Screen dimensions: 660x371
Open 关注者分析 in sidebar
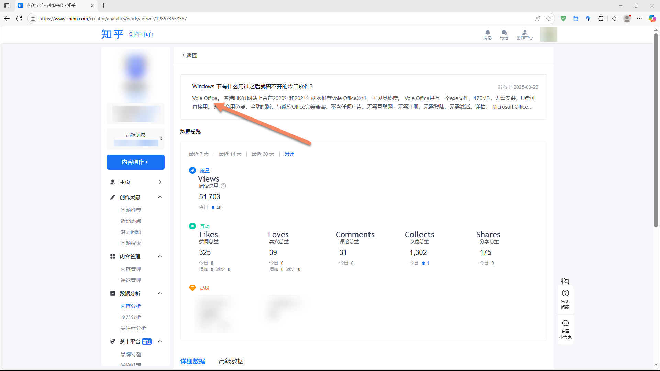pos(133,328)
